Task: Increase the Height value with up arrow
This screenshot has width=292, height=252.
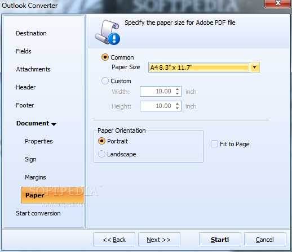Action: pyautogui.click(x=177, y=104)
